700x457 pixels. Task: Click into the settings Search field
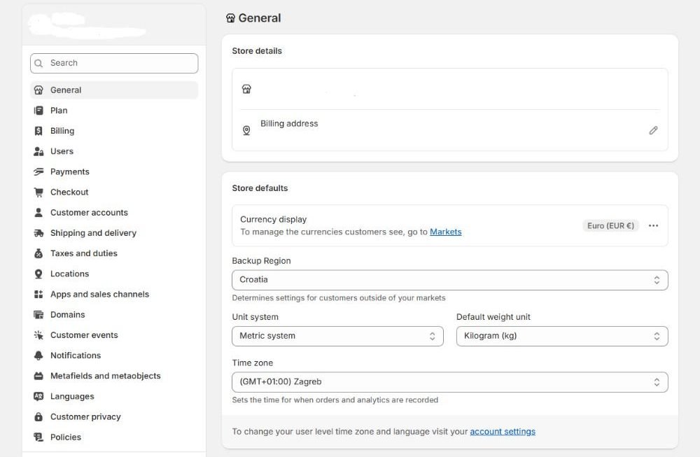114,64
